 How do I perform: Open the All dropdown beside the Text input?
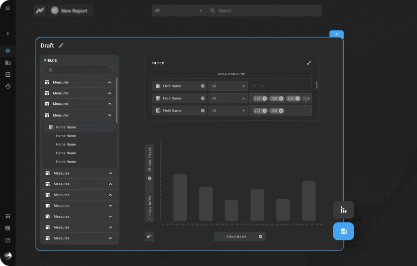click(x=228, y=86)
